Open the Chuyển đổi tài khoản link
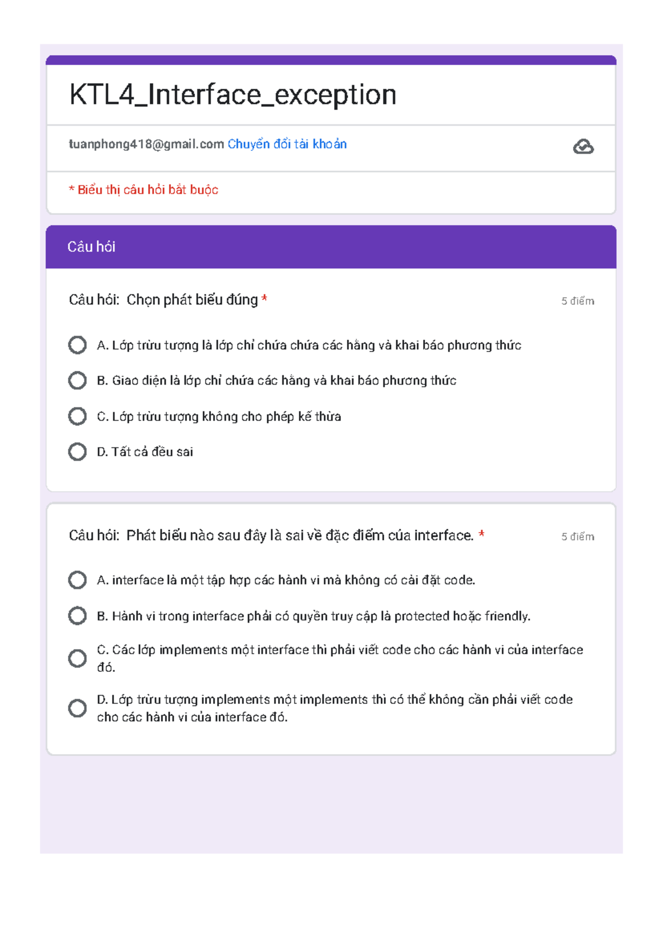Image resolution: width=663 pixels, height=937 pixels. 287,144
